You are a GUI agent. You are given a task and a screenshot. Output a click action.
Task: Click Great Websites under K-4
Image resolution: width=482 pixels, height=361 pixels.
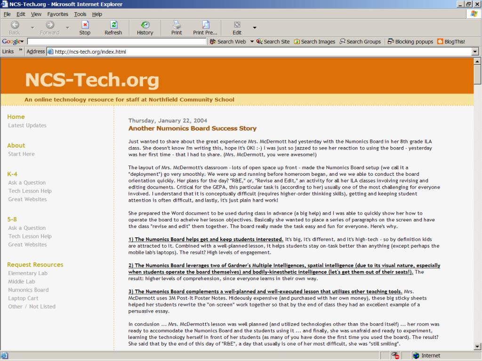(x=27, y=199)
